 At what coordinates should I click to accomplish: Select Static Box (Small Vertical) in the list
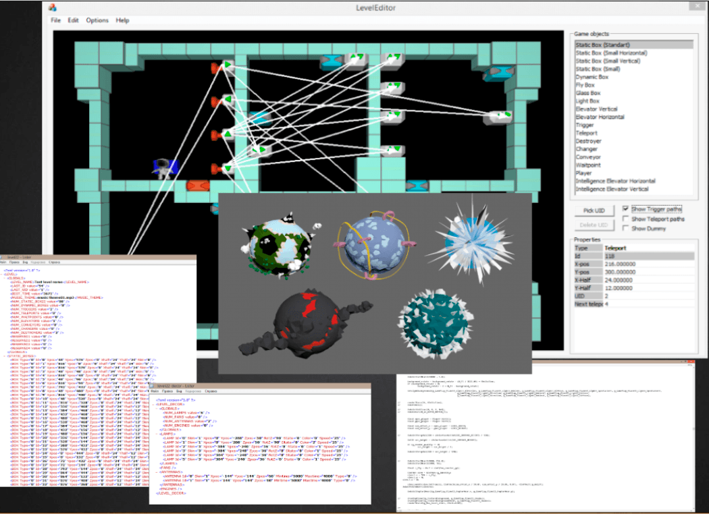pos(634,61)
